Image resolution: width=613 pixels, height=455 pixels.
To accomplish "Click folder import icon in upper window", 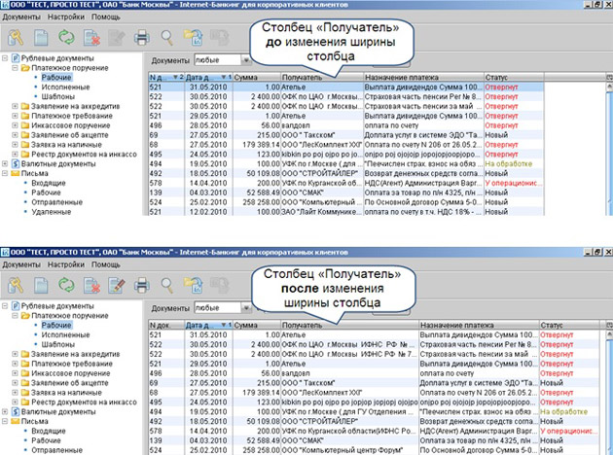I will [x=193, y=38].
